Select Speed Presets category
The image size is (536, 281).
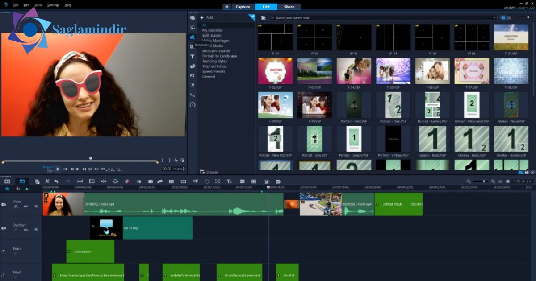(214, 71)
